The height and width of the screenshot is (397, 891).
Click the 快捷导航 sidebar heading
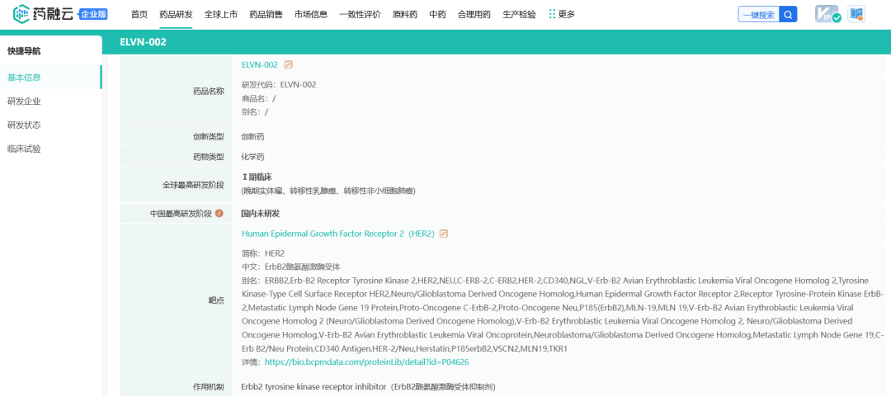coord(24,51)
